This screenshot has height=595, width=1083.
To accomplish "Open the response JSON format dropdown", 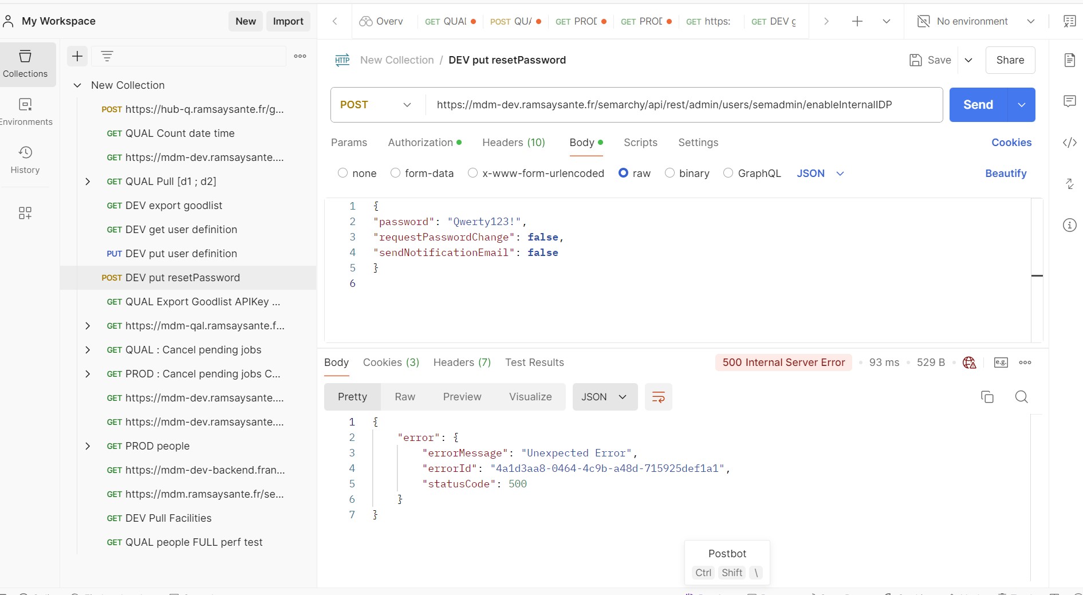I will tap(605, 397).
